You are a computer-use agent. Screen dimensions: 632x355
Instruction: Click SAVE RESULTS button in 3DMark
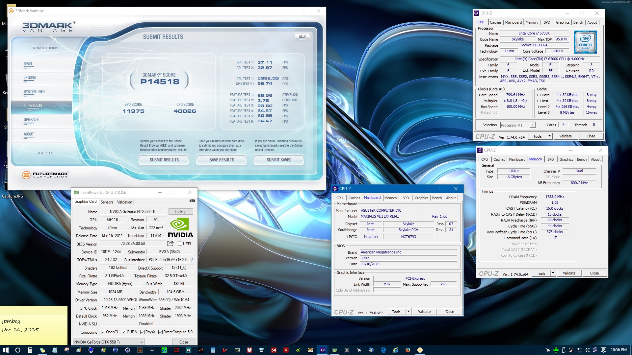pos(222,160)
